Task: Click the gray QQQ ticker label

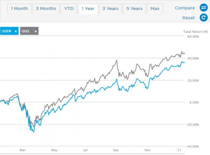Action: click(26, 32)
